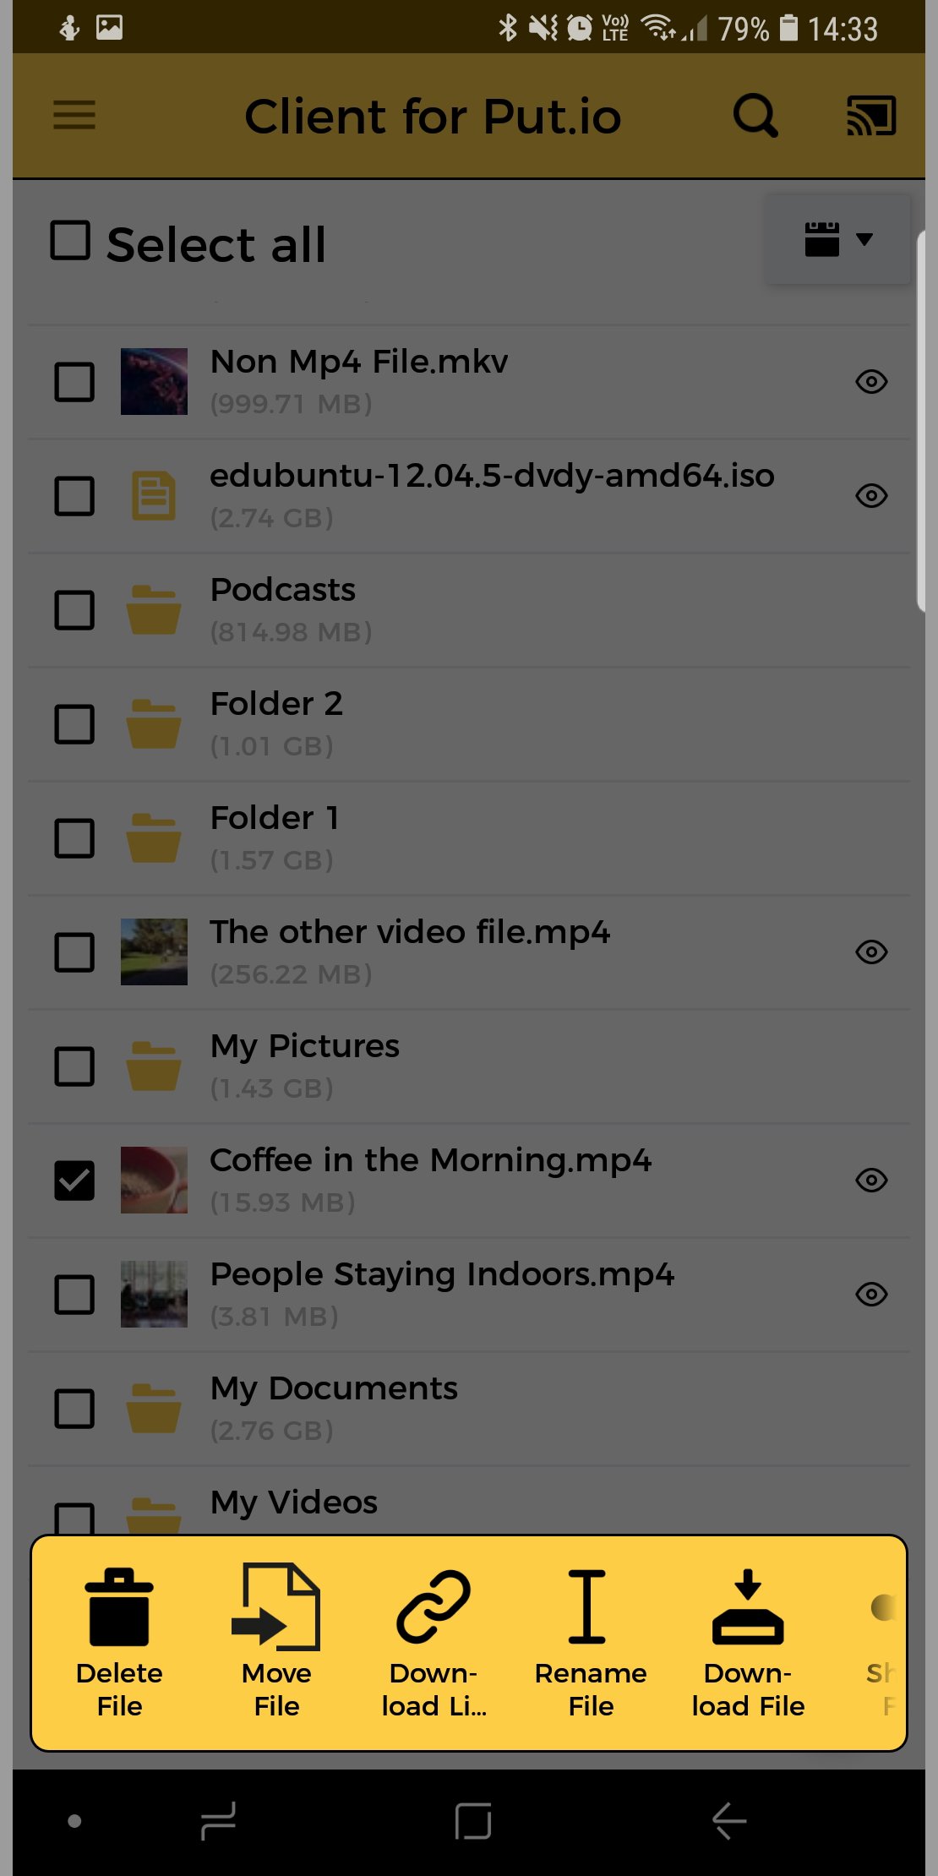Check the Select all checkbox
Viewport: 938px width, 1876px height.
pyautogui.click(x=70, y=241)
